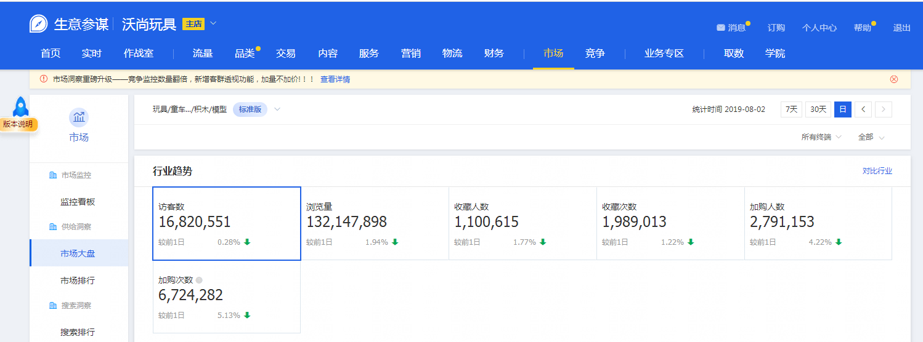Expand the shop switcher next to 主店

[213, 23]
